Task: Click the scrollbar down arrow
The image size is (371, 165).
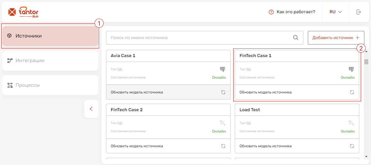Action: (x=366, y=157)
